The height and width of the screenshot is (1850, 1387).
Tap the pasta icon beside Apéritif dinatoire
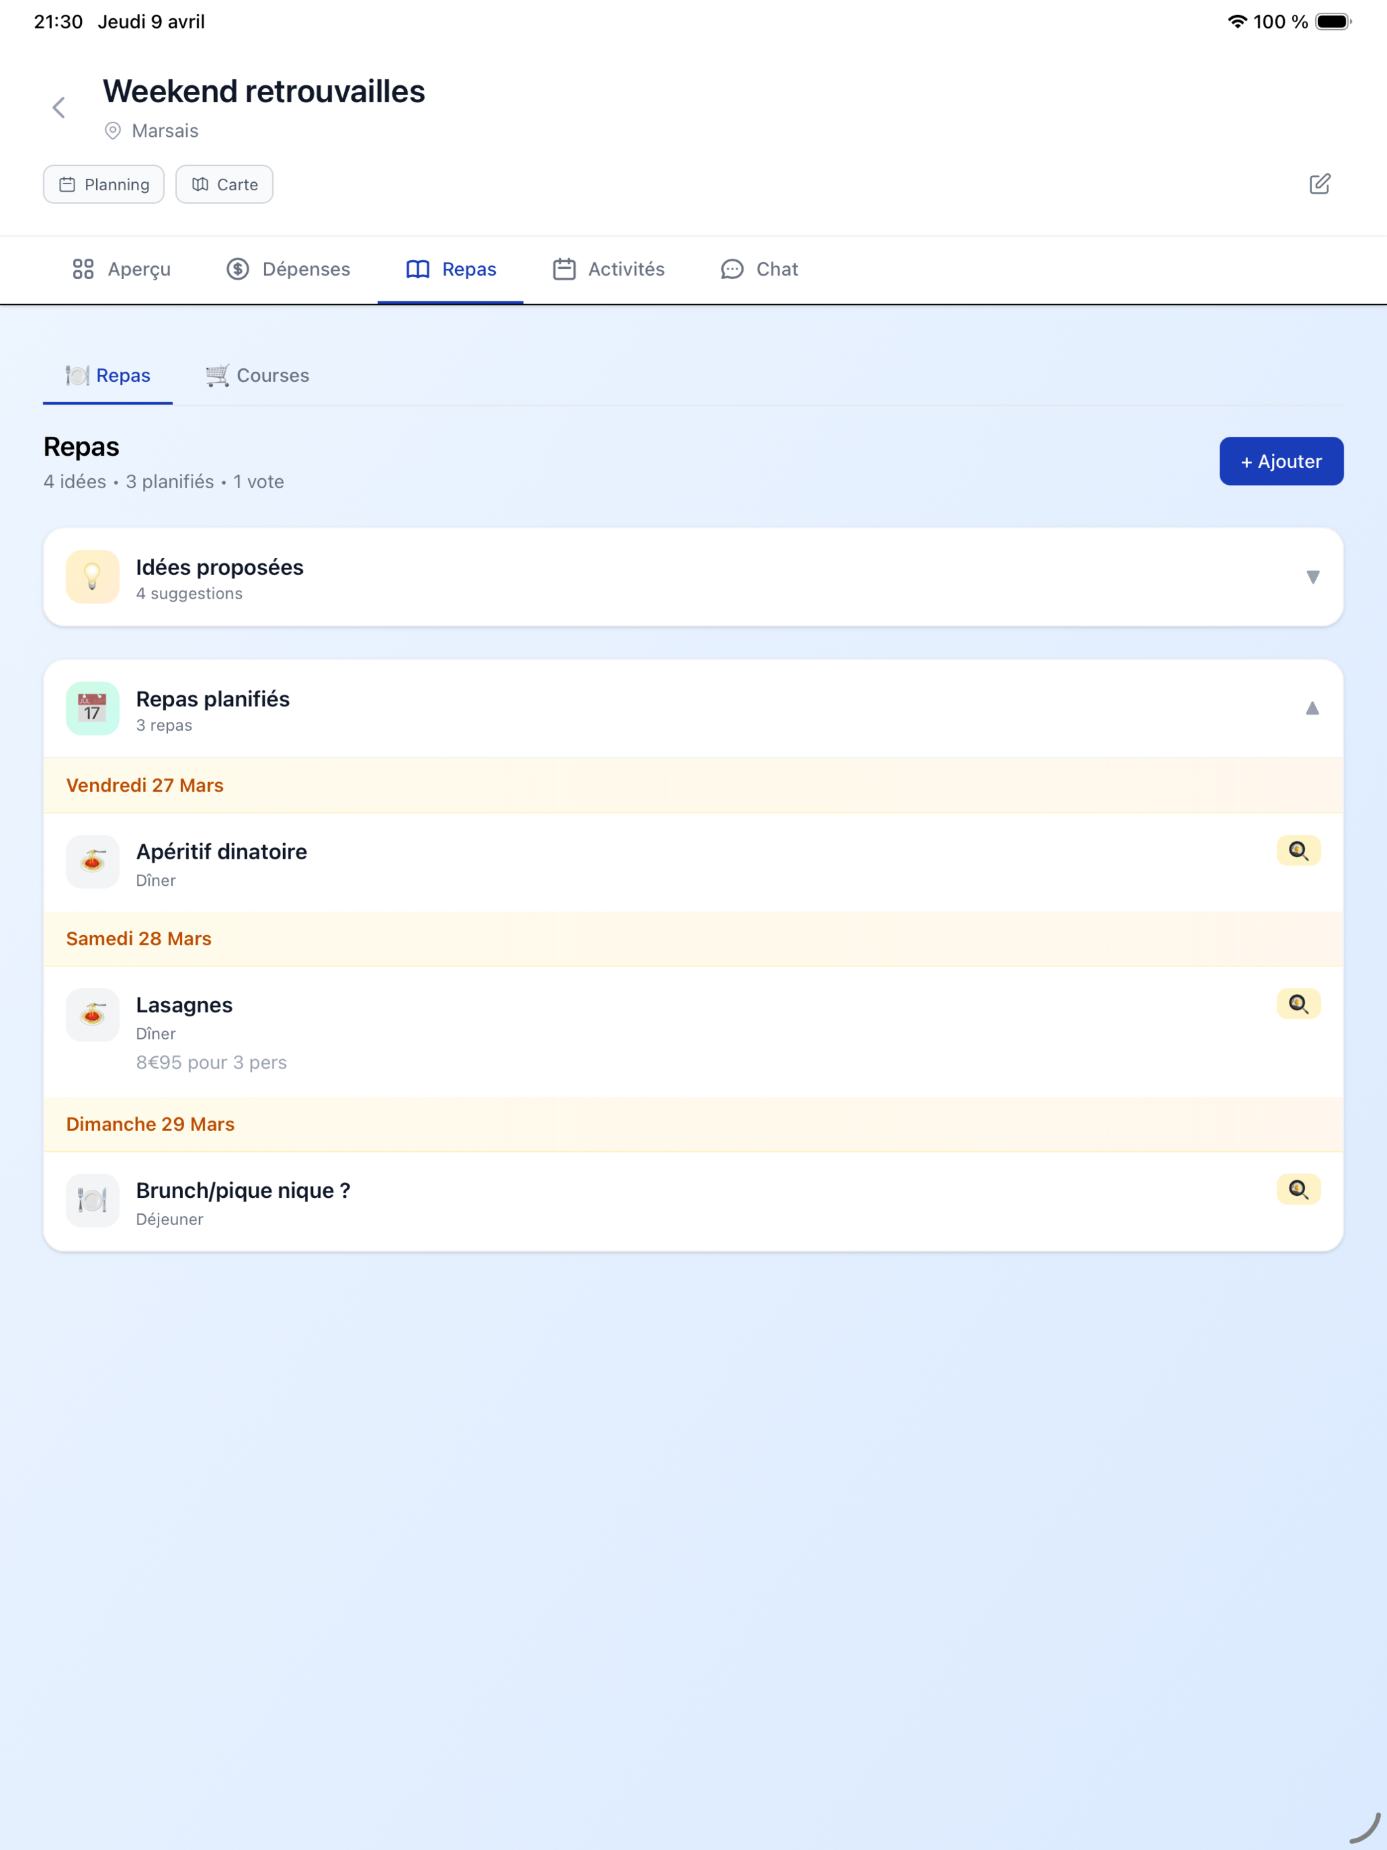93,861
